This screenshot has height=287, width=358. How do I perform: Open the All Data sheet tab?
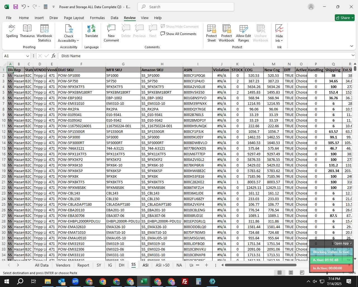[x=42, y=265]
